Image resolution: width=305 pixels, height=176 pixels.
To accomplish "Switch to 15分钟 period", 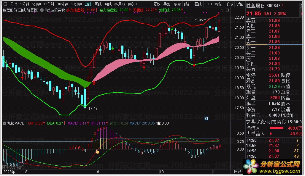I will point(49,4).
